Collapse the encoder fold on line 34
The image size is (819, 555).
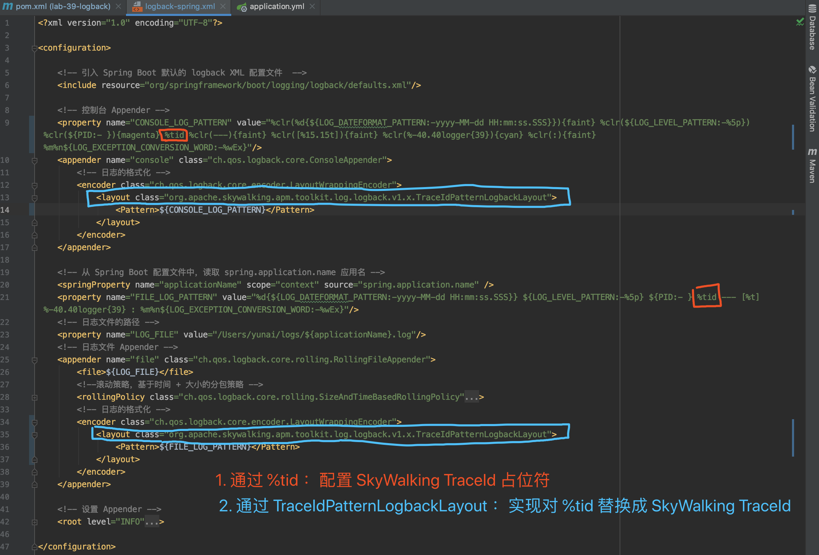(x=35, y=422)
